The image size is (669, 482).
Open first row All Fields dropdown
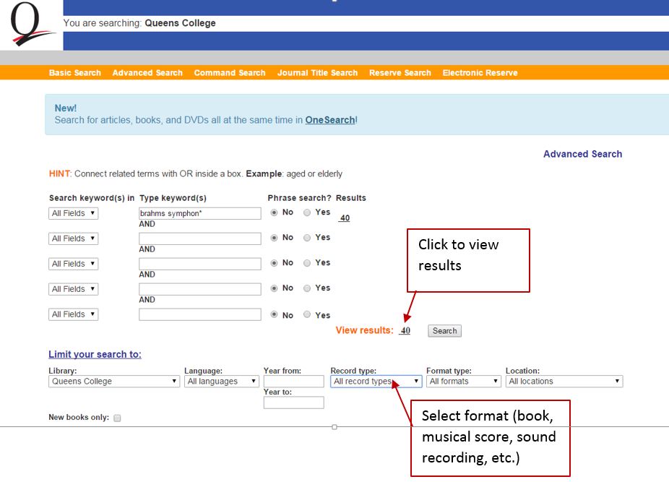(x=74, y=213)
